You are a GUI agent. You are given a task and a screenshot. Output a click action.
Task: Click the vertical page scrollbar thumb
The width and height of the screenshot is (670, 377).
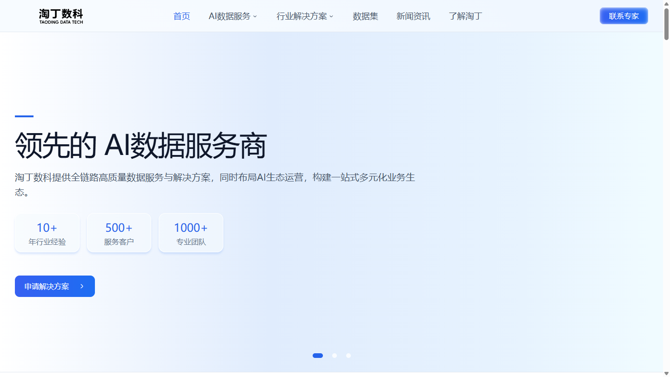(x=666, y=23)
